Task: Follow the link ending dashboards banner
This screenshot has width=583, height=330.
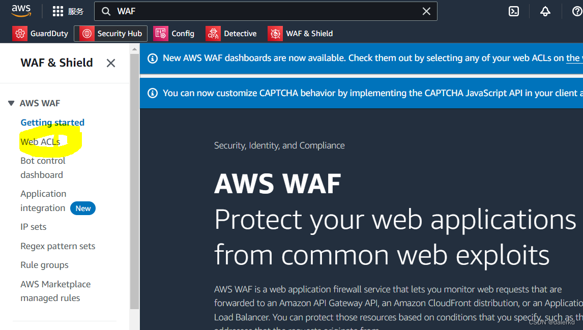Action: [x=574, y=58]
